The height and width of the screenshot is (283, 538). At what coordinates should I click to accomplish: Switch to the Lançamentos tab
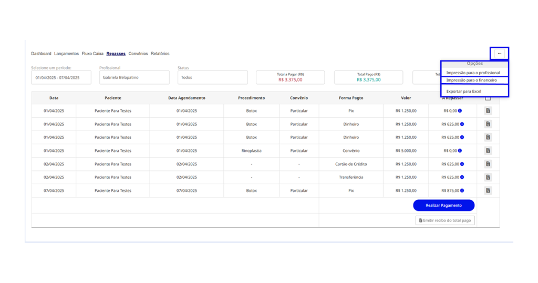[67, 54]
